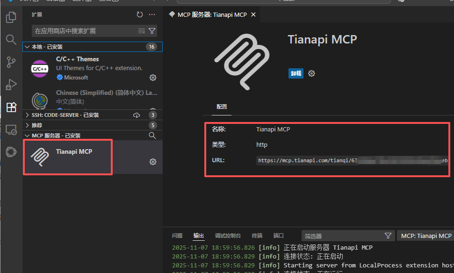Click the 卸载 button to uninstall Tianapi MCP
This screenshot has height=273, width=454.
(x=295, y=73)
